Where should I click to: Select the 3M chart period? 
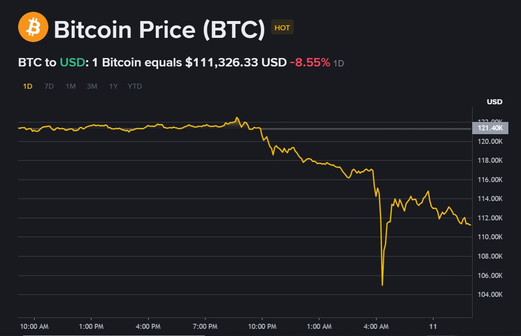point(92,86)
